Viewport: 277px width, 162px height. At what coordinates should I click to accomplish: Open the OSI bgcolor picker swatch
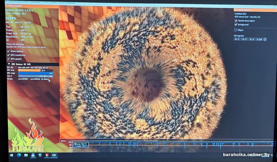(265, 39)
